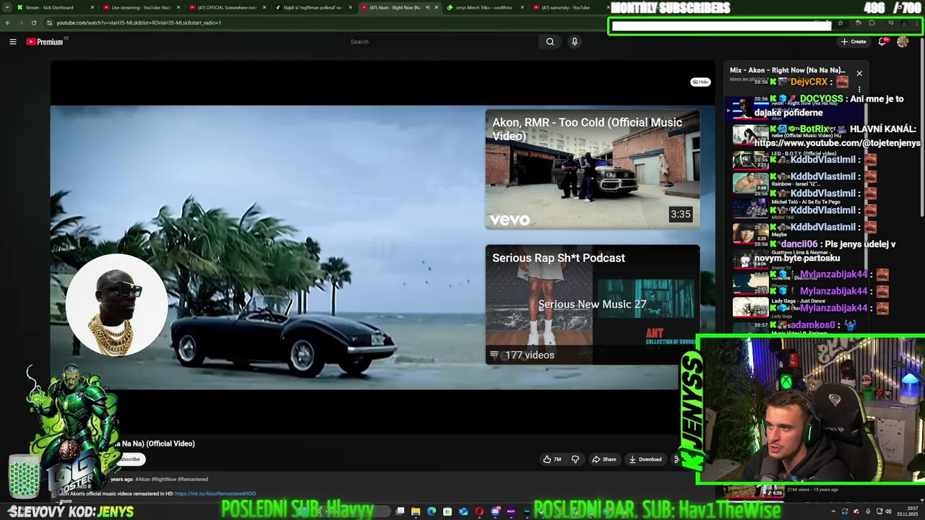Open File Explorer from taskbar

pos(416,511)
